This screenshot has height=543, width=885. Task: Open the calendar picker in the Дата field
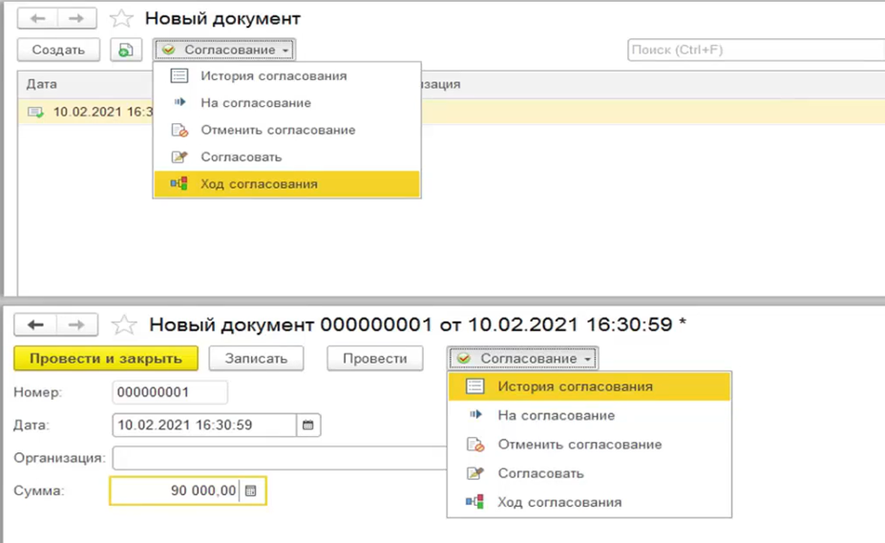point(308,425)
